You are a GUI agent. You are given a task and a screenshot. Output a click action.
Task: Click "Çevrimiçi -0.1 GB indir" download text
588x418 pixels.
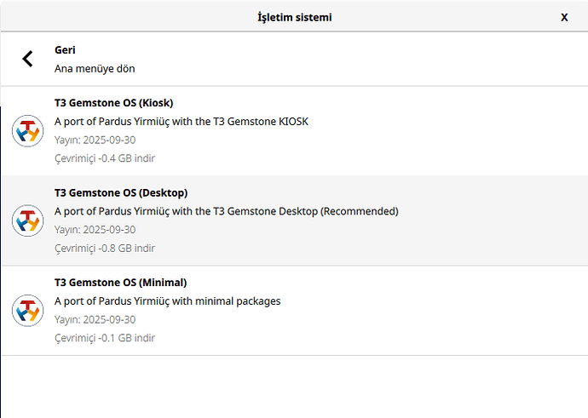tap(104, 338)
